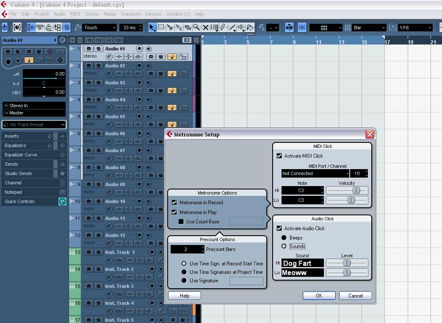Choose the Draw pencil tool
This screenshot has width=442, height=323.
tap(223, 28)
